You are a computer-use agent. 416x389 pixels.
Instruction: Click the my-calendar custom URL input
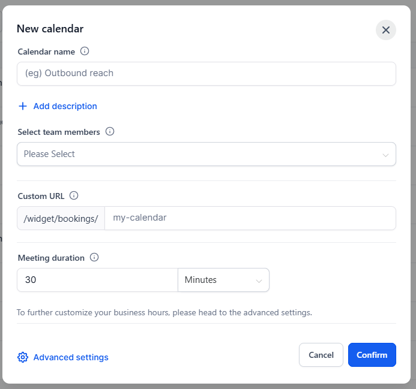click(x=250, y=218)
